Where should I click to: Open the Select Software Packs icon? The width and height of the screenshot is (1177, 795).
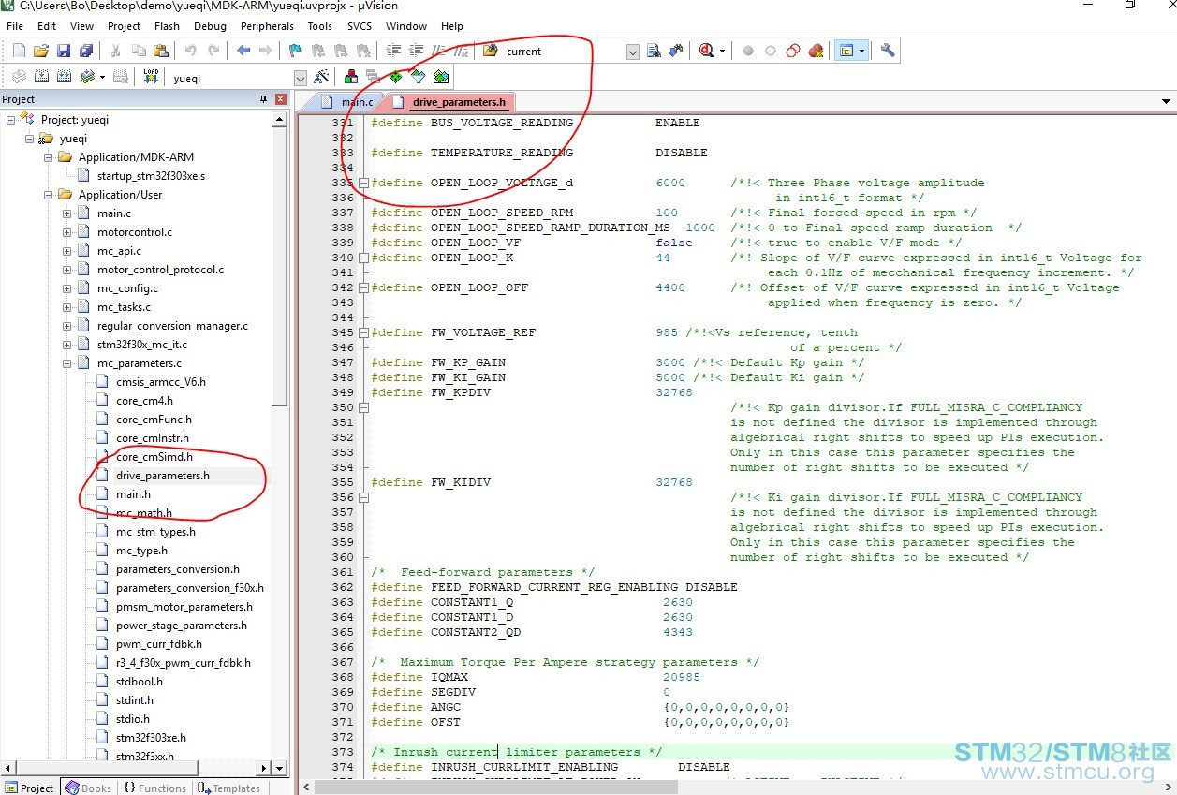419,77
